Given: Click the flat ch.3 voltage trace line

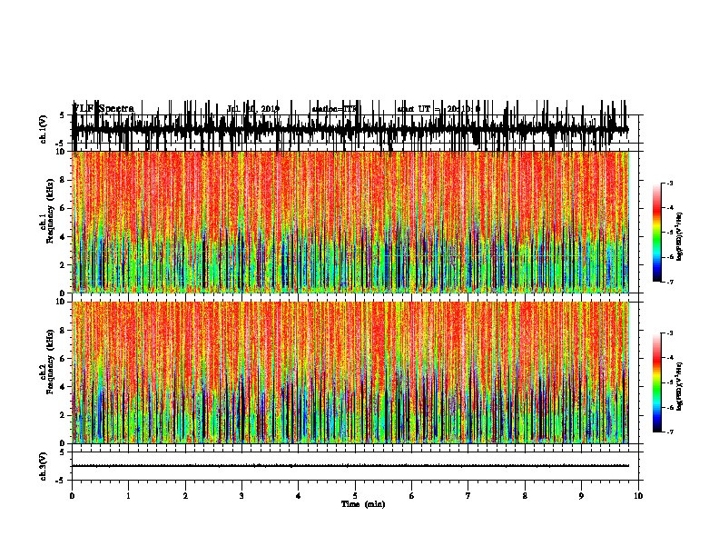Looking at the screenshot, I should pyautogui.click(x=350, y=466).
